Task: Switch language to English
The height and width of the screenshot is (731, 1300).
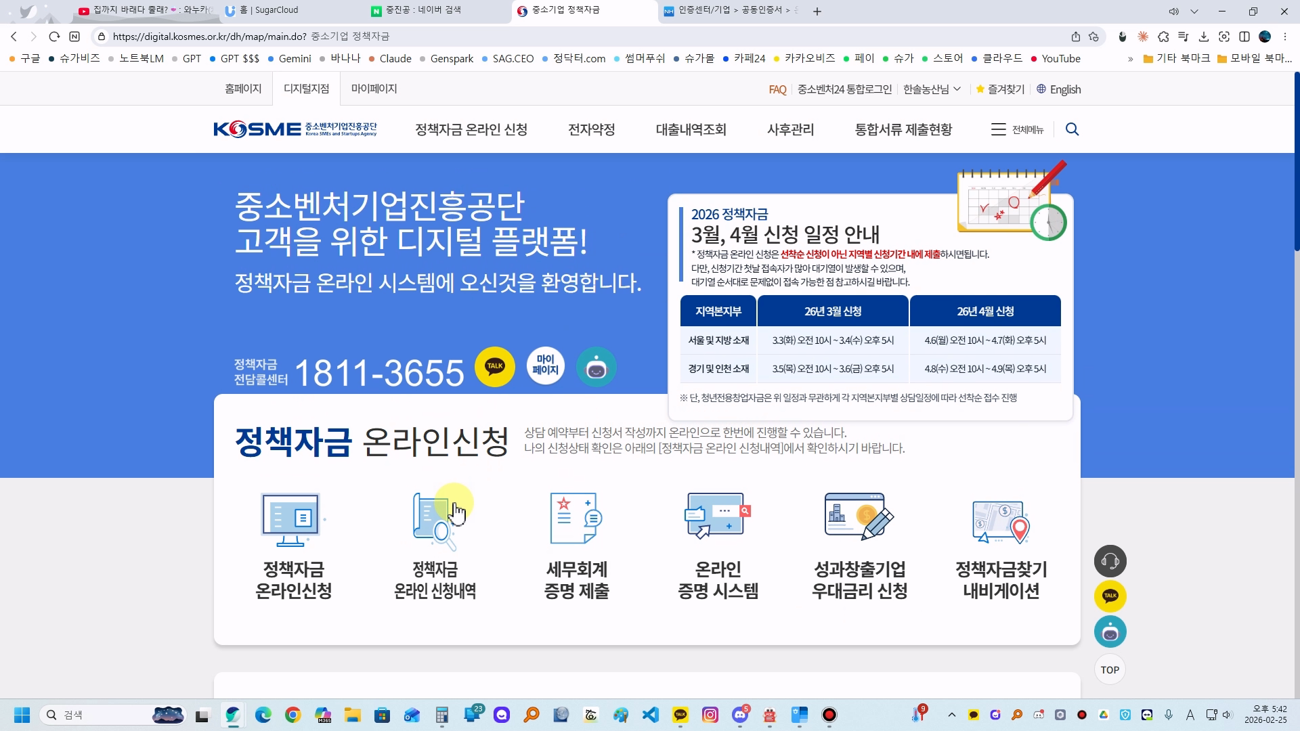Action: point(1059,89)
